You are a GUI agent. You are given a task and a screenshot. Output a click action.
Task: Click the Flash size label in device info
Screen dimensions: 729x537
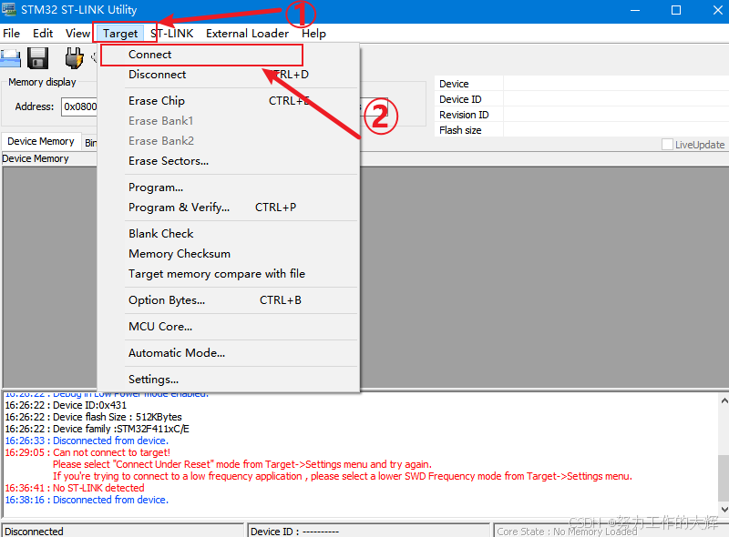[460, 130]
